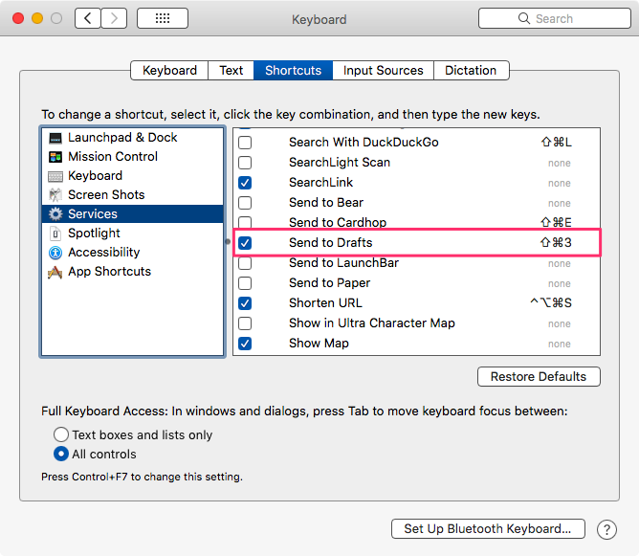Viewport: 639px width, 556px height.
Task: Click the Services gear icon
Action: tap(55, 214)
